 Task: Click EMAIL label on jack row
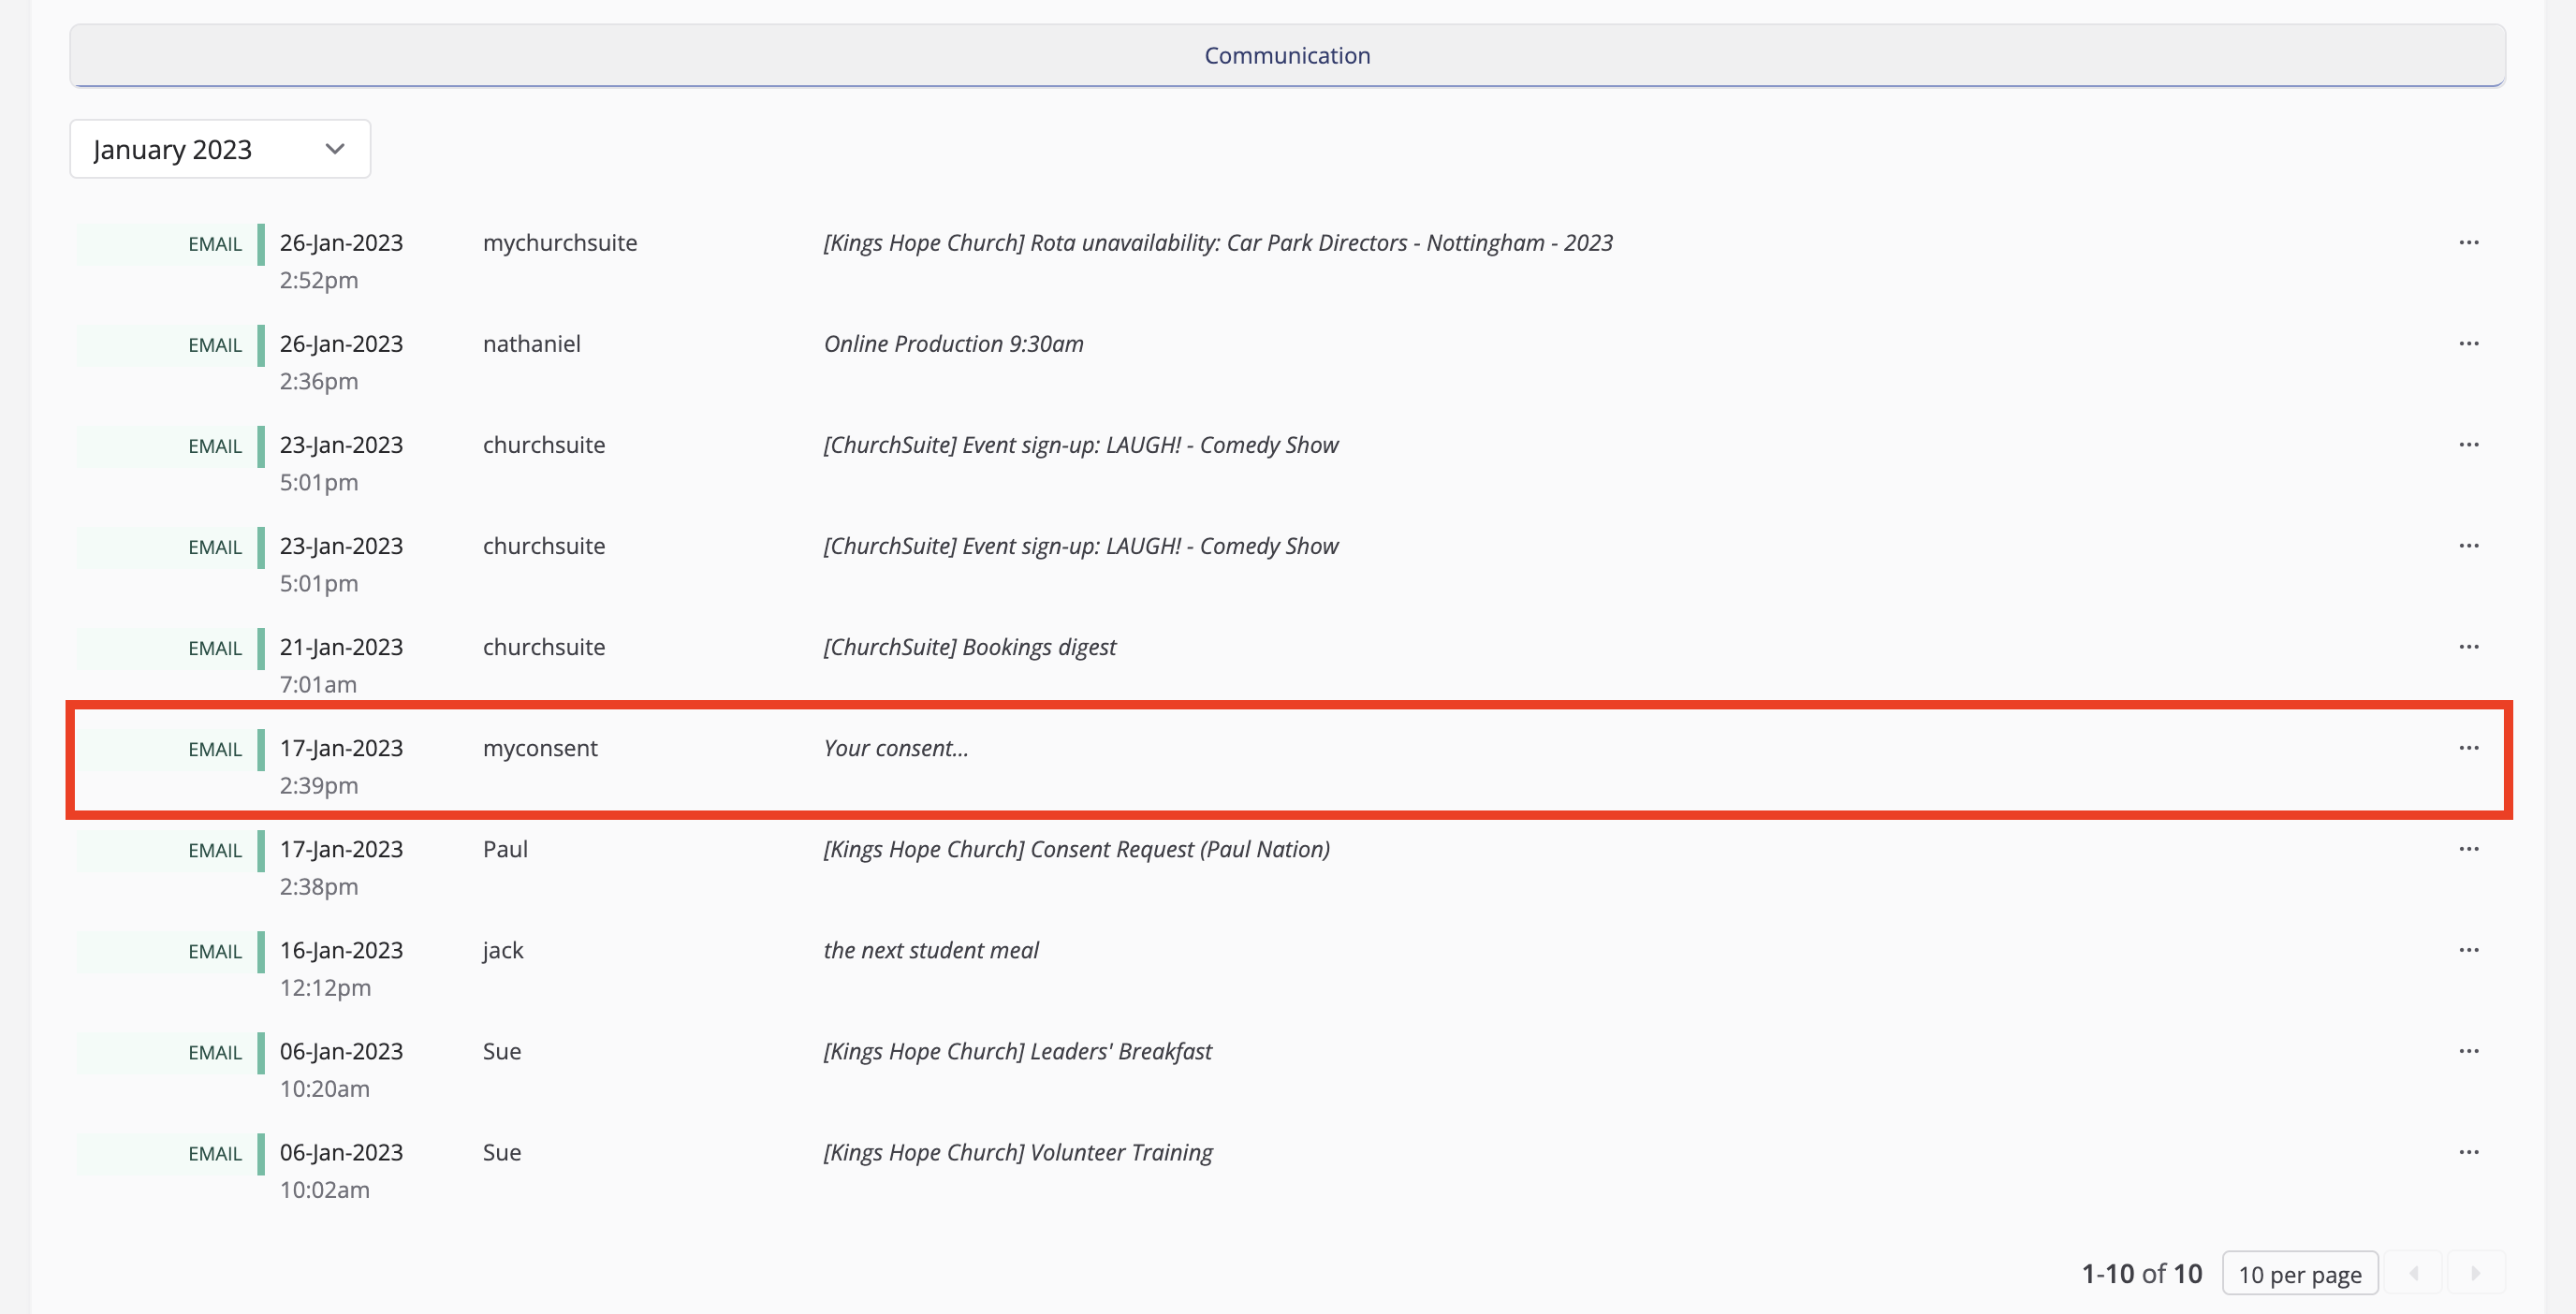[215, 951]
